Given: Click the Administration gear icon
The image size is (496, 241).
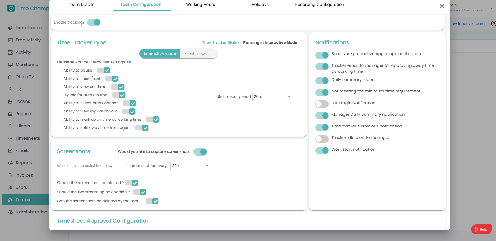Looking at the screenshot, I should (10, 212).
